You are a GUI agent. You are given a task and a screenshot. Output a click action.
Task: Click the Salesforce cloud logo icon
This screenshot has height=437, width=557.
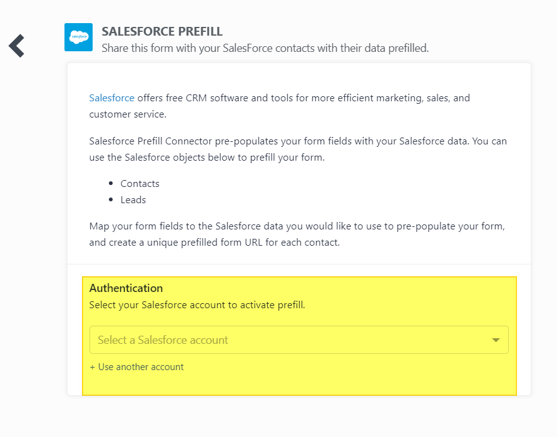click(x=78, y=38)
